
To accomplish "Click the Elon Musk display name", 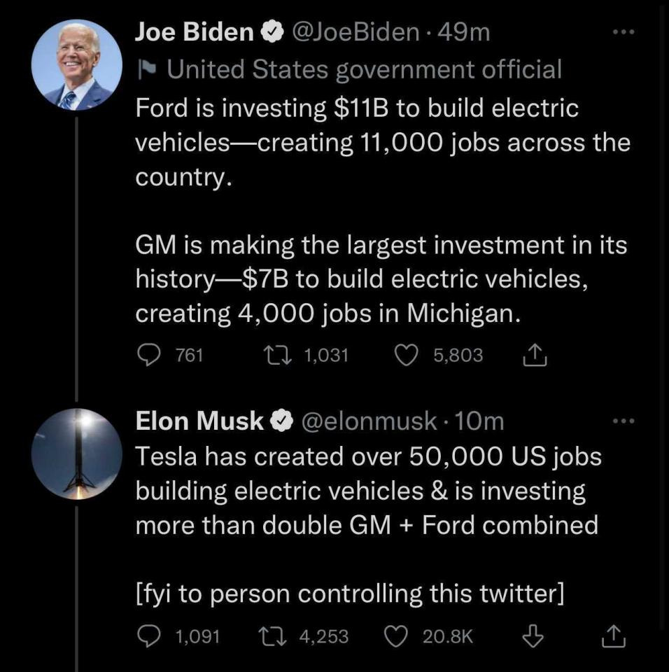I will coord(199,421).
